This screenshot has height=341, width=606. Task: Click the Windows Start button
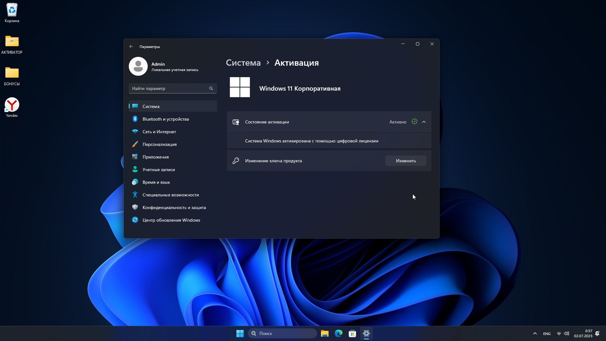240,333
